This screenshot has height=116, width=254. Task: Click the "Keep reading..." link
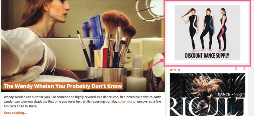[15, 112]
